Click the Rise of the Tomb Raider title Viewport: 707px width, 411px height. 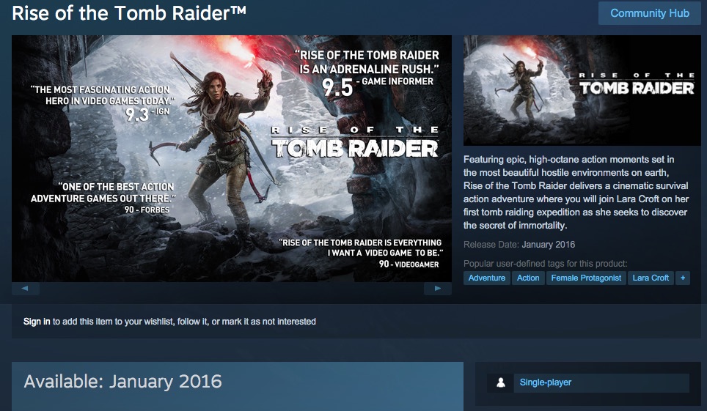129,13
